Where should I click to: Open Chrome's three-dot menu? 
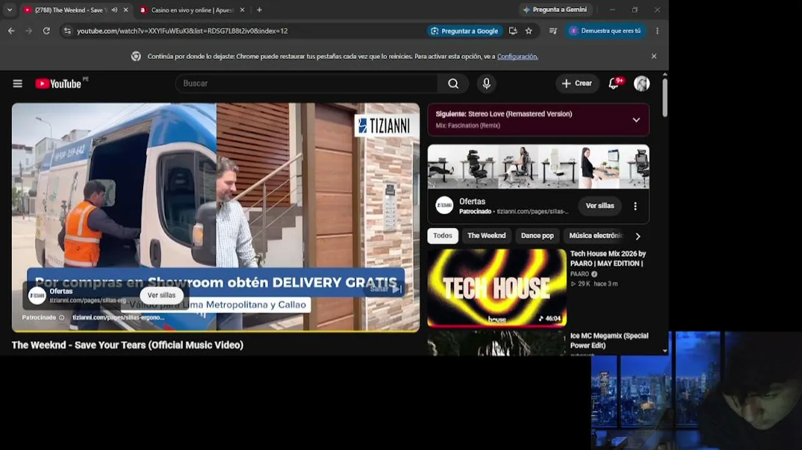[657, 31]
